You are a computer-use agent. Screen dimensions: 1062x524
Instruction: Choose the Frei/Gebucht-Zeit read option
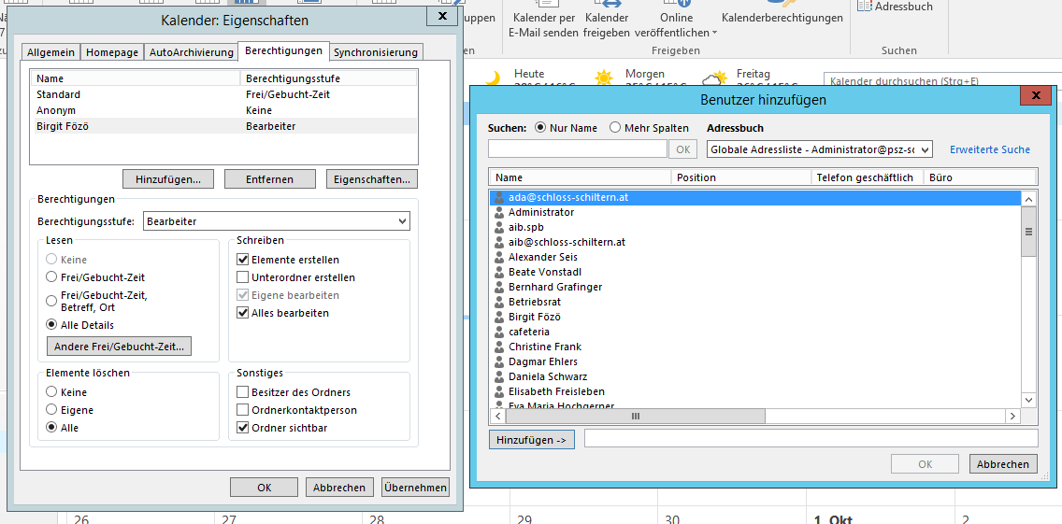coord(52,277)
